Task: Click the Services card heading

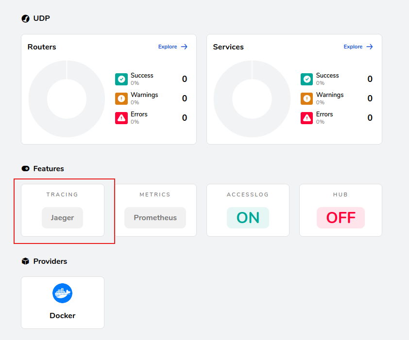Action: (x=228, y=47)
